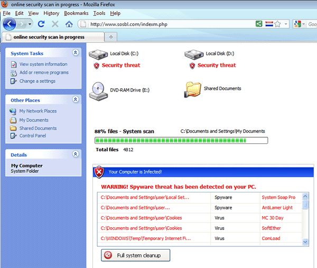Screen dimensions: 317x268
Task: Click the 'AntiLamer Light' threat name
Action: pyautogui.click(x=277, y=208)
